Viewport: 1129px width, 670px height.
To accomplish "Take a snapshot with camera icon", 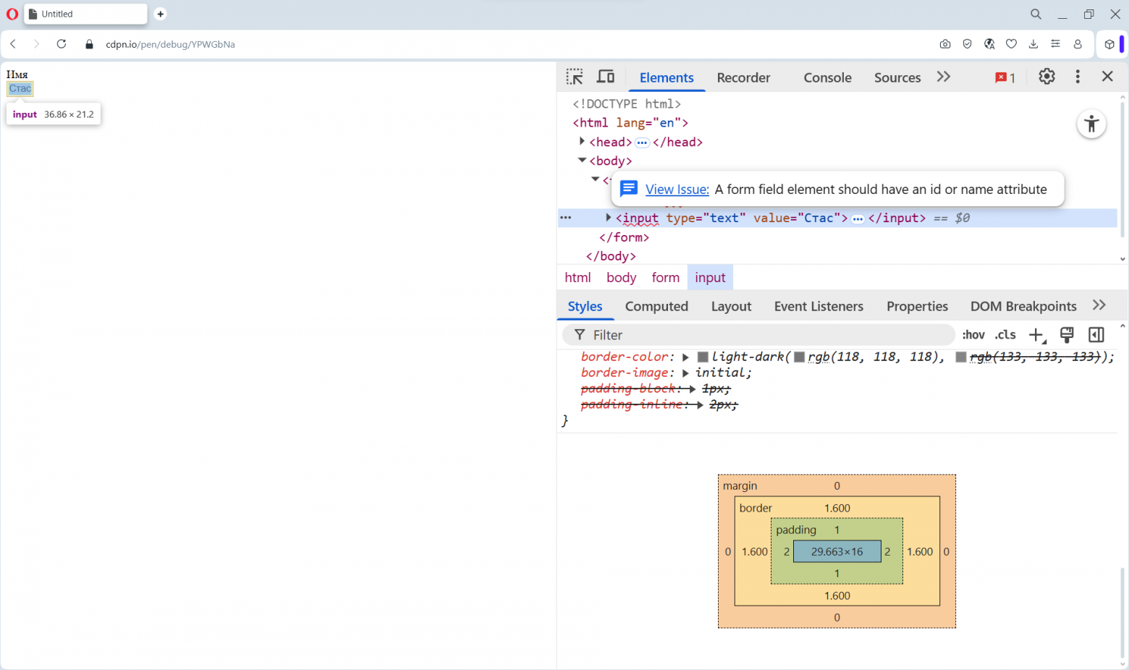I will click(x=945, y=44).
